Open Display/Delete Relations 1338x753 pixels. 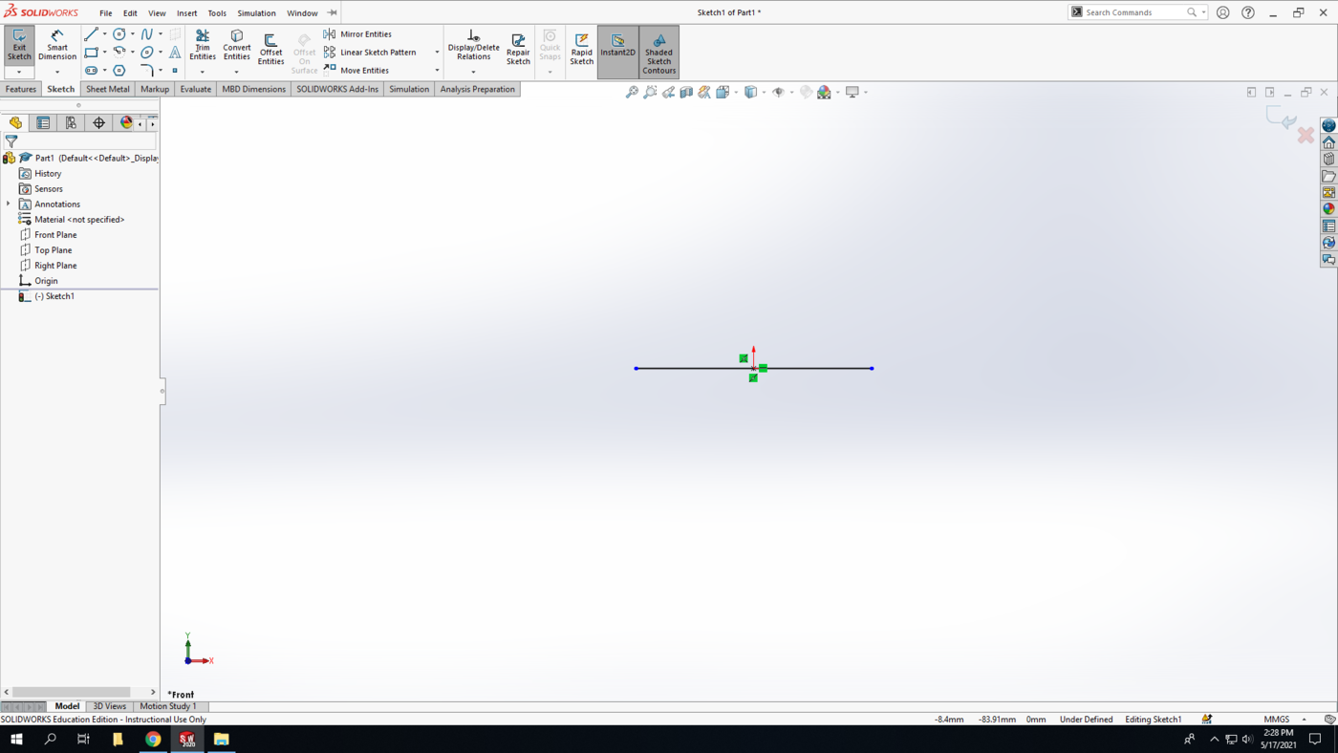click(x=473, y=45)
